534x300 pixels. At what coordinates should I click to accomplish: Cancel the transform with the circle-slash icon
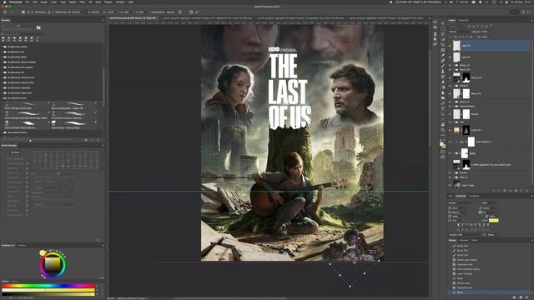(x=191, y=12)
